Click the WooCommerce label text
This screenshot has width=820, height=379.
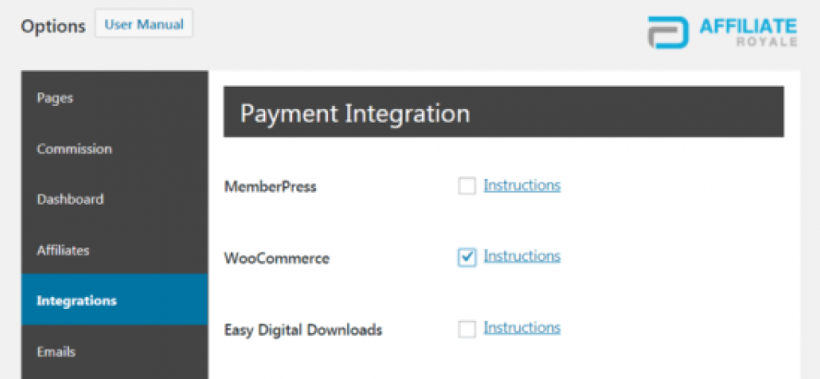pyautogui.click(x=277, y=258)
